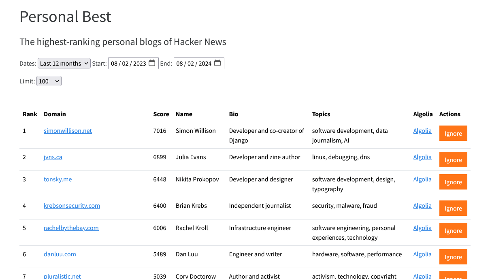Click the Actions column header
This screenshot has height=279, width=490.
coord(450,114)
